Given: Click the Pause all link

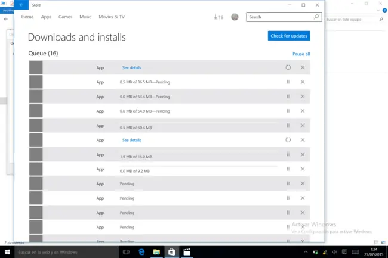Looking at the screenshot, I should [301, 54].
